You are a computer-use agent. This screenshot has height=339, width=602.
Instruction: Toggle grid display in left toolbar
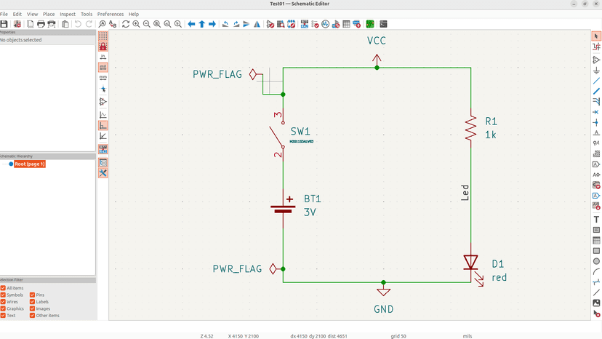[103, 36]
